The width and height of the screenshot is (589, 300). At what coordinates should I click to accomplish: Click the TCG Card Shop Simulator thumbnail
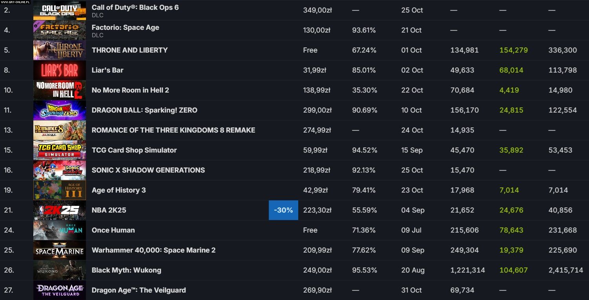[x=59, y=150]
